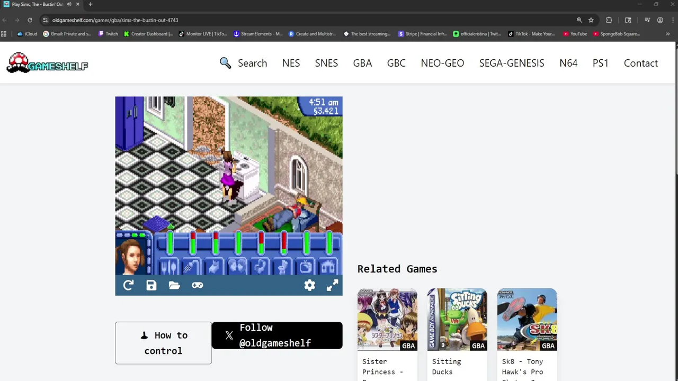Open the browser extensions puzzle icon
The image size is (678, 381).
(x=609, y=20)
